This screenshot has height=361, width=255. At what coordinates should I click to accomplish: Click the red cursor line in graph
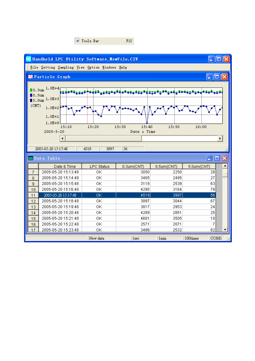(x=87, y=106)
